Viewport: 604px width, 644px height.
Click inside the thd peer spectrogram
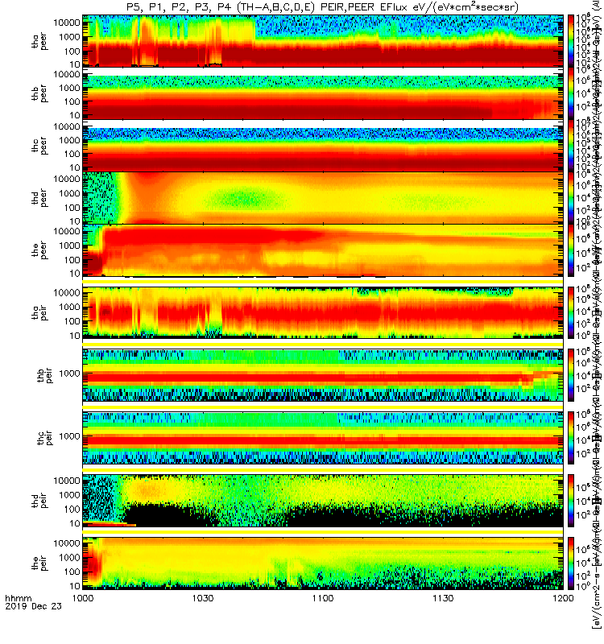point(323,198)
